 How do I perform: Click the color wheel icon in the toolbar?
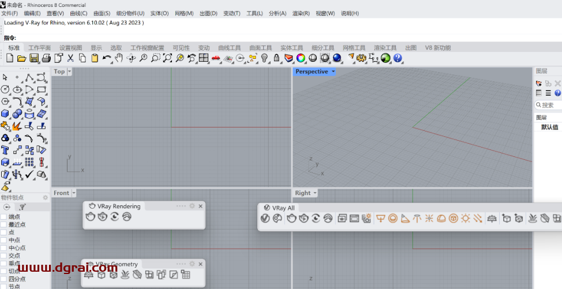[301, 58]
